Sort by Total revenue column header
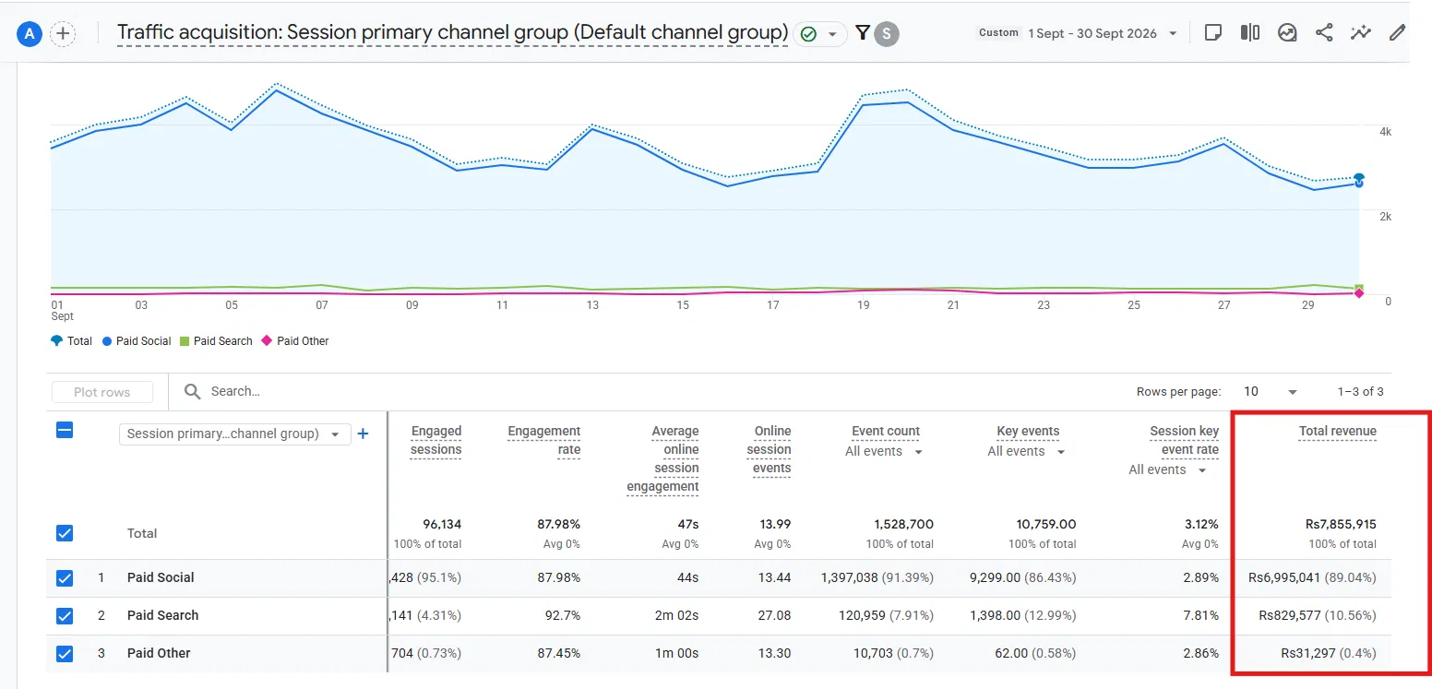The width and height of the screenshot is (1432, 689). (1337, 432)
